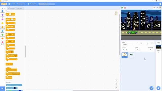Click the project title field
This screenshot has height=91, width=162.
click(x=47, y=4)
